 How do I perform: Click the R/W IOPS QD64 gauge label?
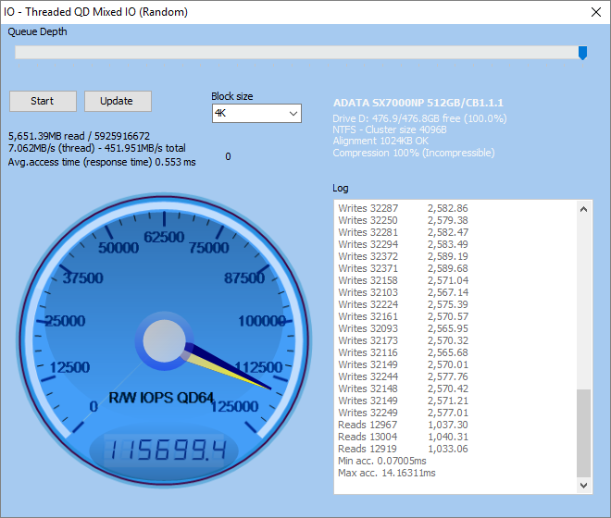[161, 398]
